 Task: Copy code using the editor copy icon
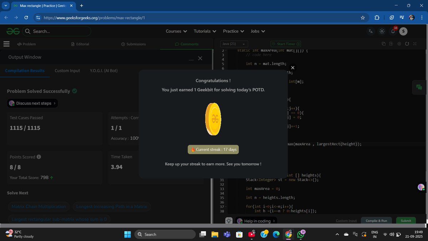click(x=383, y=44)
